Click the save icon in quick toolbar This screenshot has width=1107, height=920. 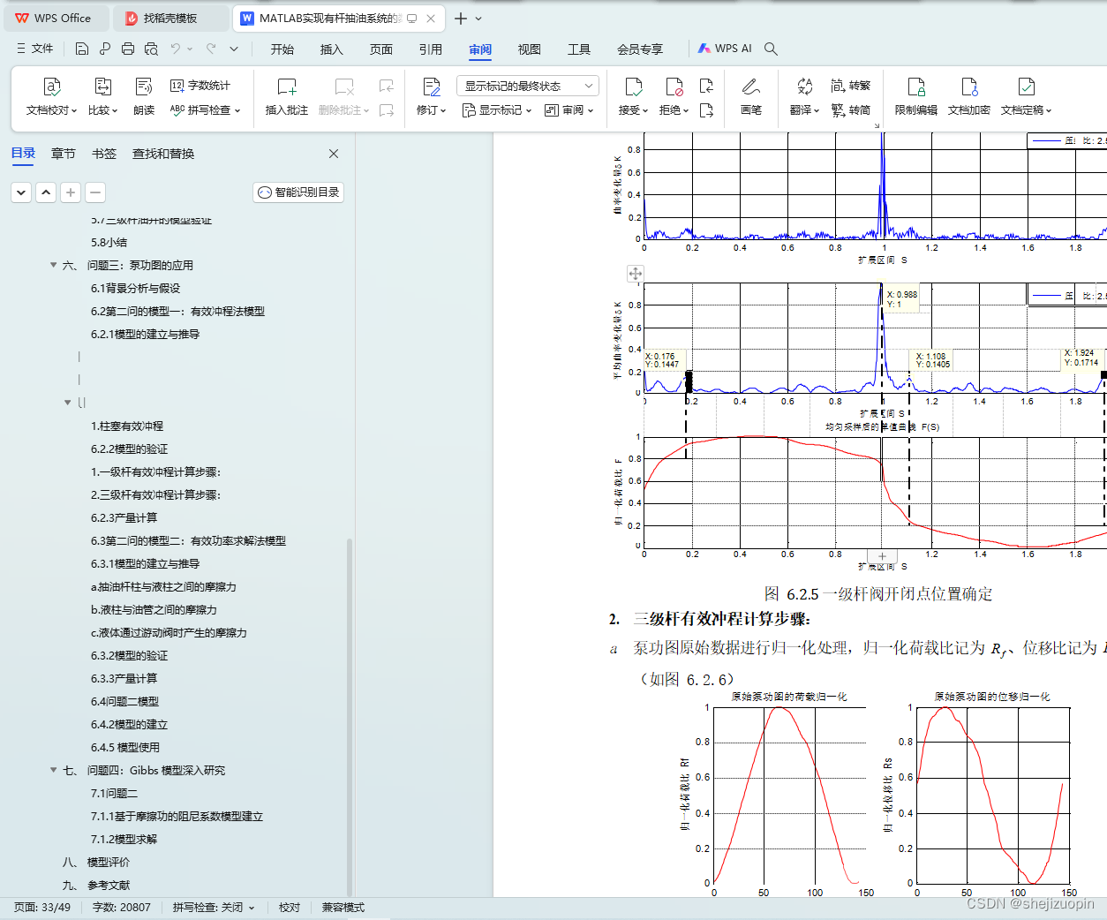(82, 49)
